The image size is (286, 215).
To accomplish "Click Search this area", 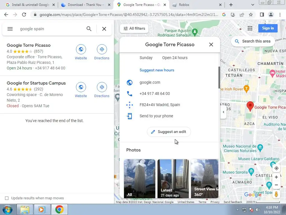I will click(252, 41).
